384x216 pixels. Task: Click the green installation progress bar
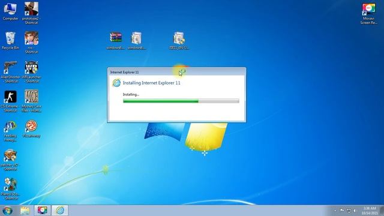coord(181,101)
